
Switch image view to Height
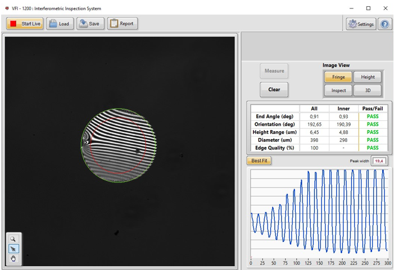[368, 77]
